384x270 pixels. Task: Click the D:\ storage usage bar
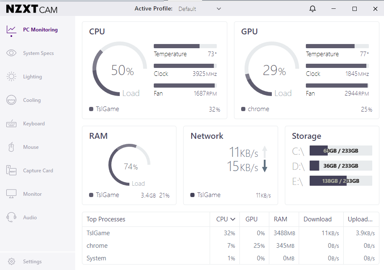point(341,166)
